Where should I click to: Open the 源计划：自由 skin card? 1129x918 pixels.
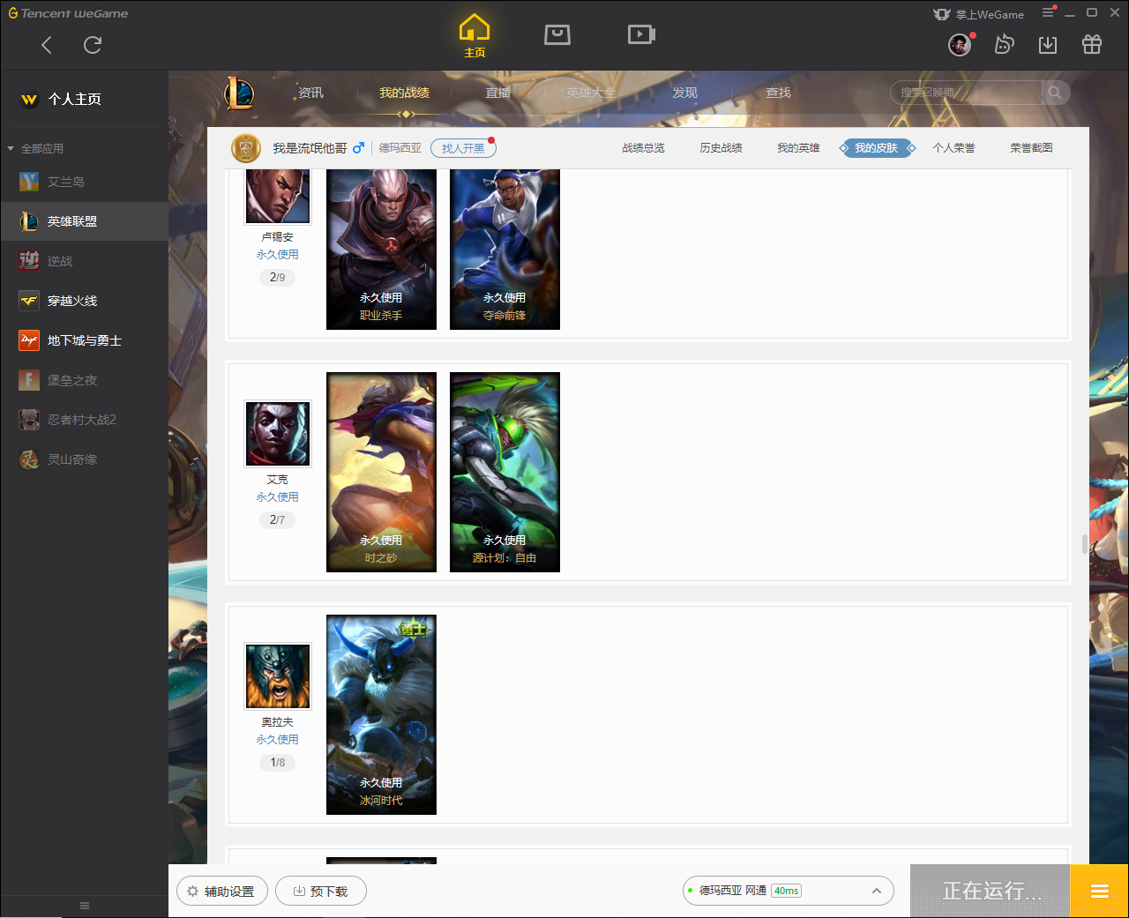pyautogui.click(x=505, y=472)
